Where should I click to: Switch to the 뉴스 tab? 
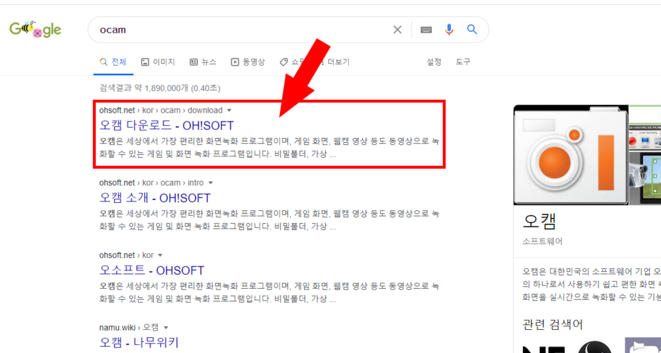click(203, 62)
